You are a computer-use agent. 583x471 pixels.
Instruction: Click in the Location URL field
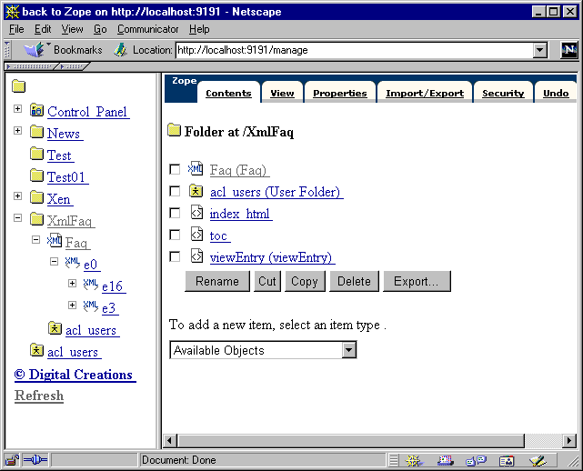354,50
